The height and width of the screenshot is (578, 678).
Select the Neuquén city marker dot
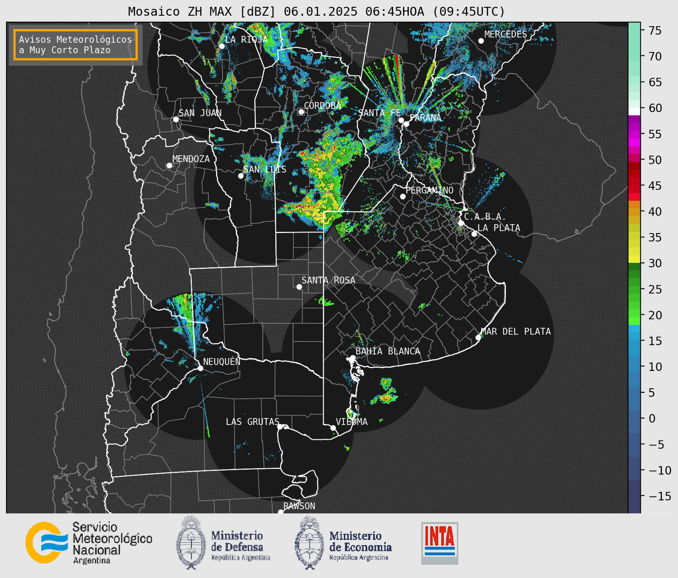(200, 368)
